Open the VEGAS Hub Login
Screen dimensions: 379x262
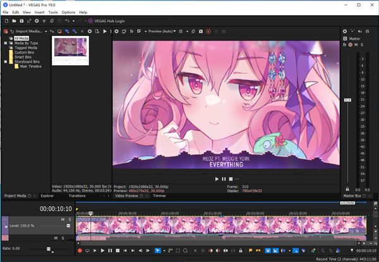[x=107, y=21]
